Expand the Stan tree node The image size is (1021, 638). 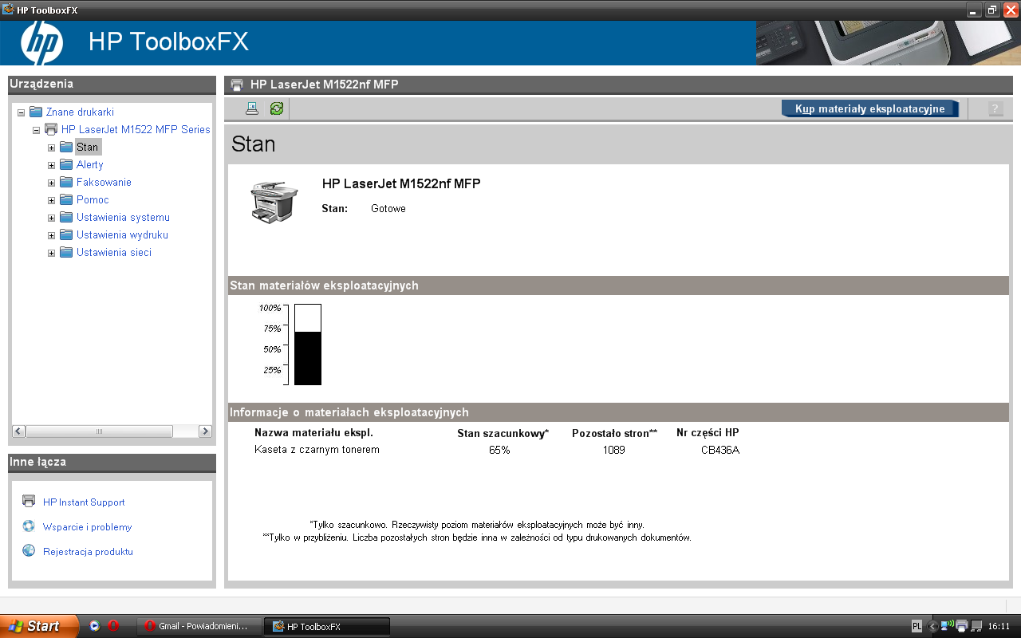[51, 148]
